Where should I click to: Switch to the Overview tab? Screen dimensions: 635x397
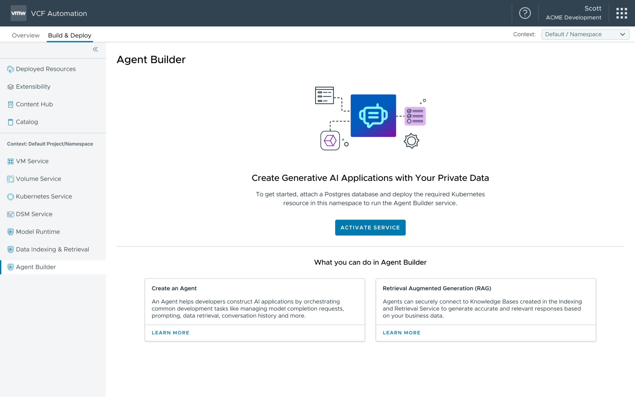coord(25,35)
